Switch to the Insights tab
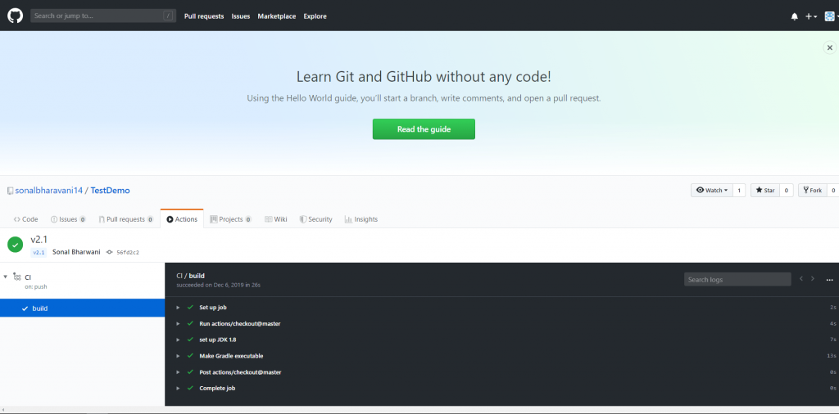 coord(361,219)
